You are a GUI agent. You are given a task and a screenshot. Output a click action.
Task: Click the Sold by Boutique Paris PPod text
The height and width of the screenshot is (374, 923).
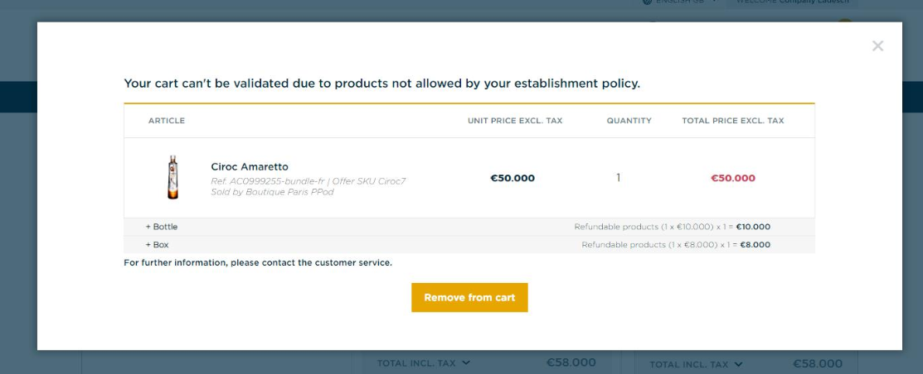273,192
